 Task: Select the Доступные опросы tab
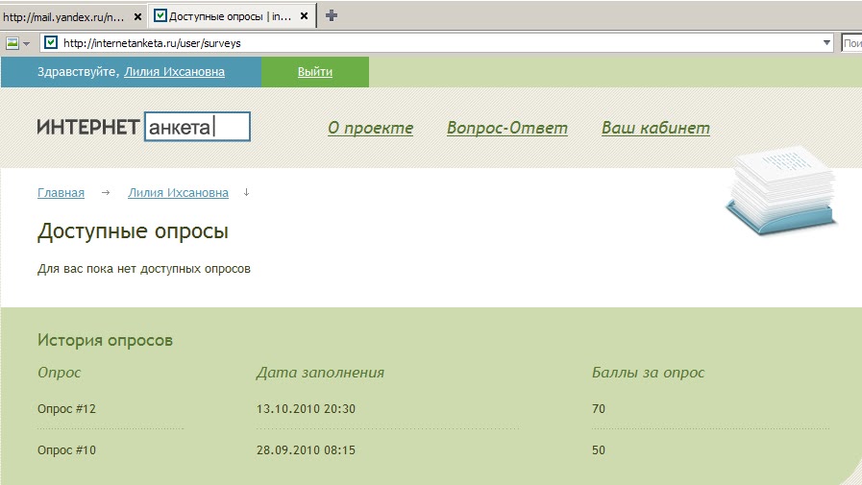(232, 16)
